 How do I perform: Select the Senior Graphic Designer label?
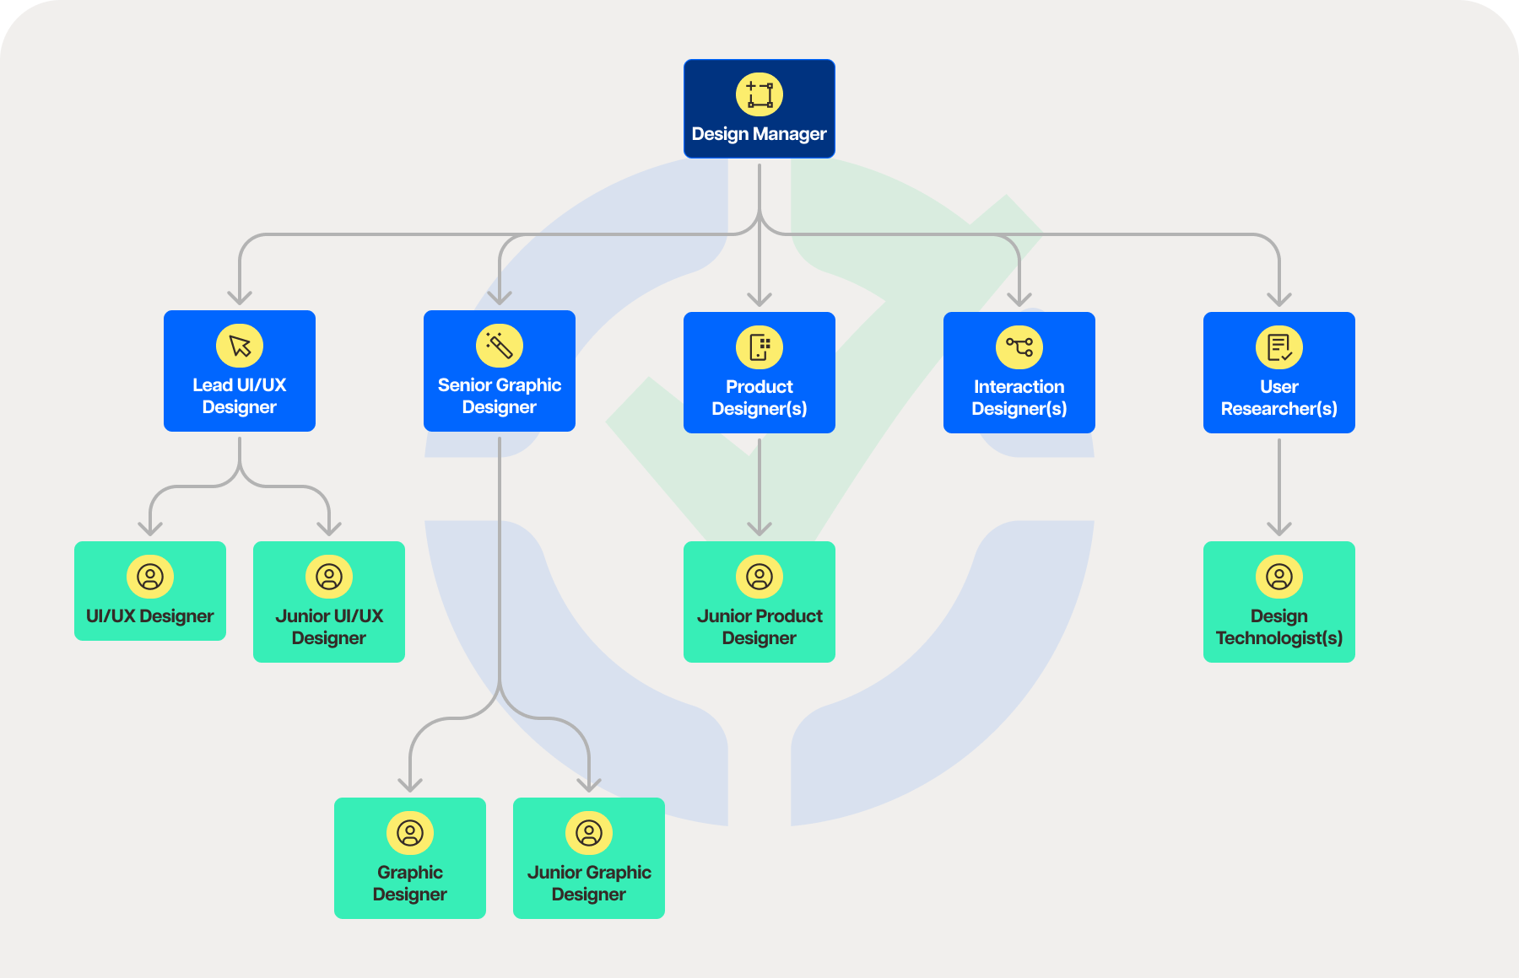(x=500, y=396)
